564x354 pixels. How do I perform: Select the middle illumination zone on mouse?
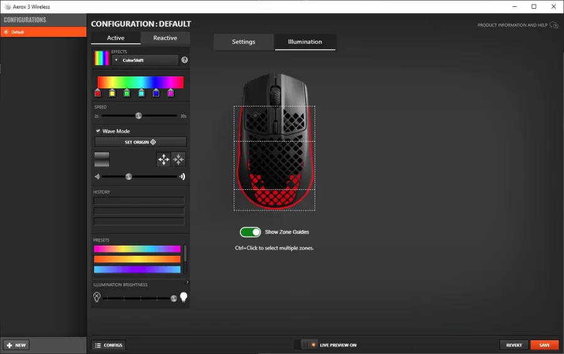(274, 165)
